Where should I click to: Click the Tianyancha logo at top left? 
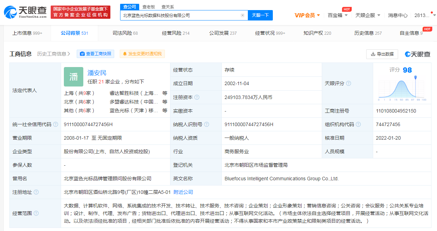pos(25,12)
